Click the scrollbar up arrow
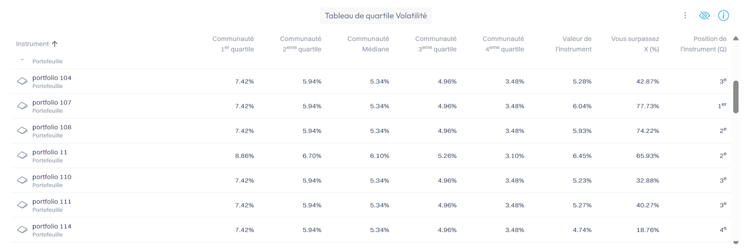The image size is (752, 249). click(x=736, y=39)
